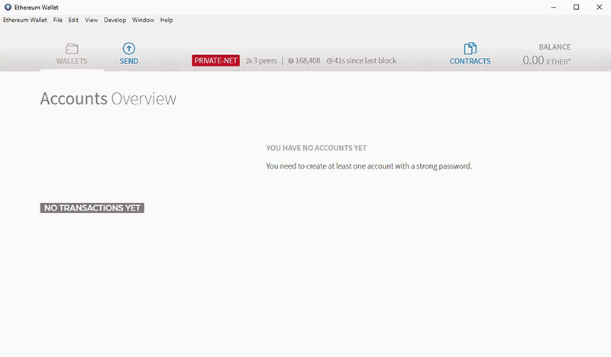The width and height of the screenshot is (611, 357).
Task: Click the 3 peers status text
Action: [265, 61]
